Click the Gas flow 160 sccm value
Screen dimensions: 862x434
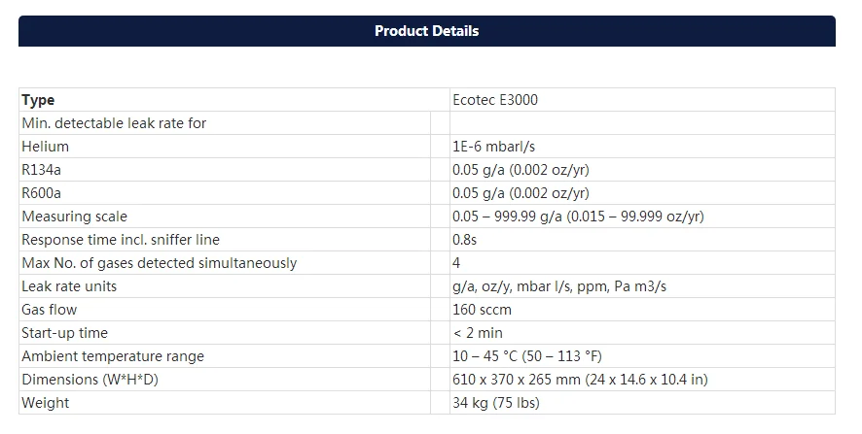[x=482, y=310]
